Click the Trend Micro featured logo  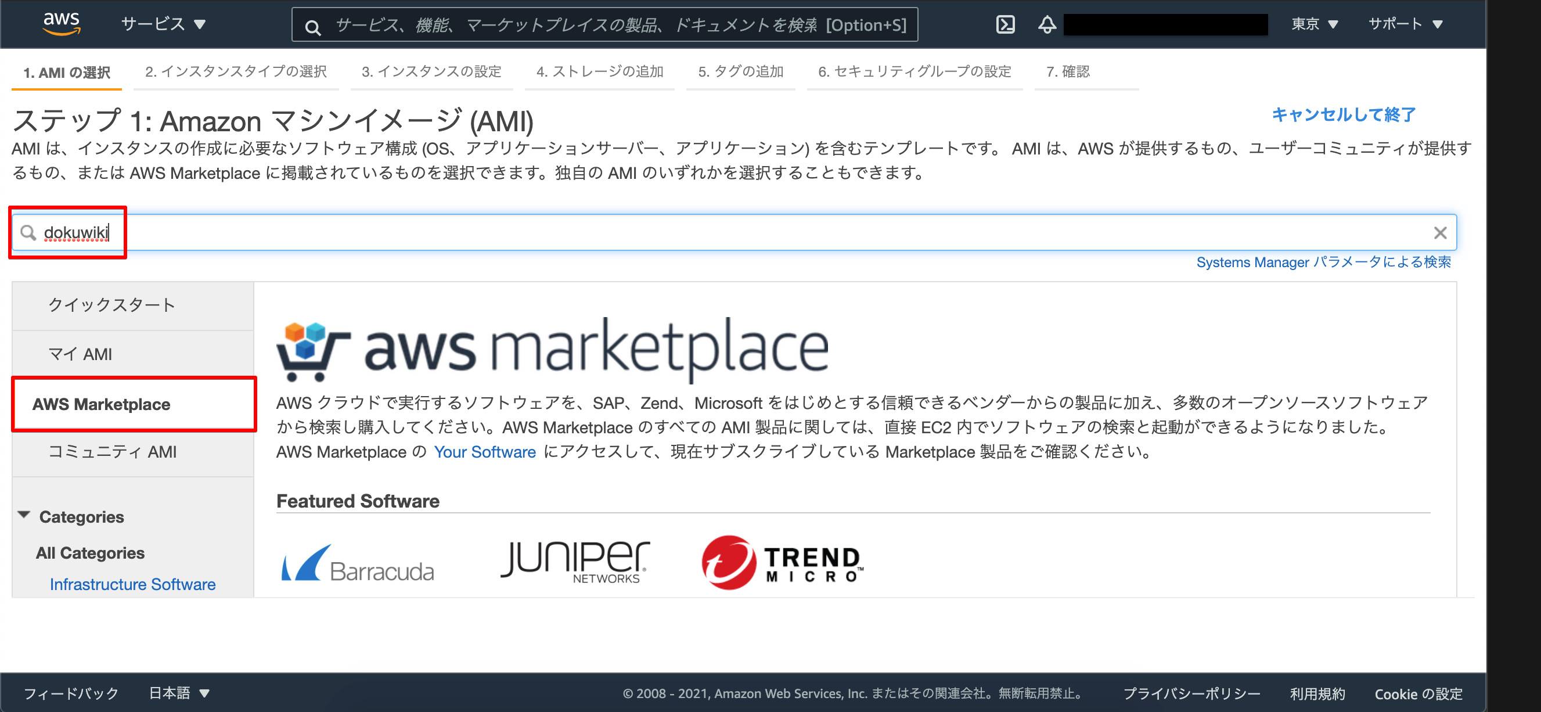coord(782,562)
